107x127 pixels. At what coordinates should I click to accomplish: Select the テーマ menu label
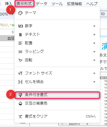tap(30, 13)
